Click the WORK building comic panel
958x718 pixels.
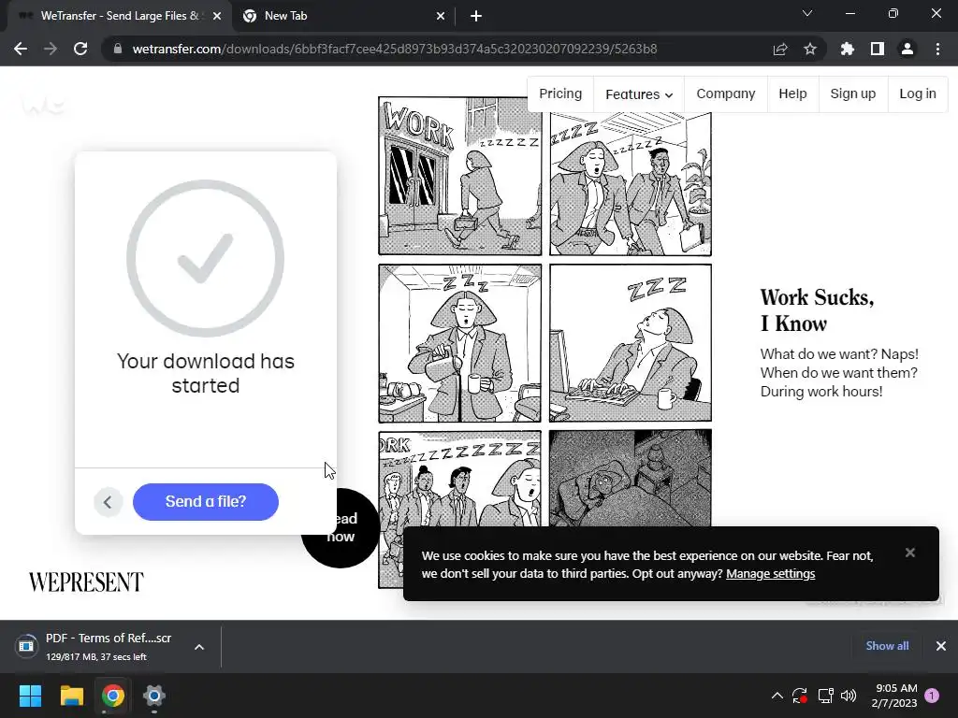pyautogui.click(x=459, y=176)
